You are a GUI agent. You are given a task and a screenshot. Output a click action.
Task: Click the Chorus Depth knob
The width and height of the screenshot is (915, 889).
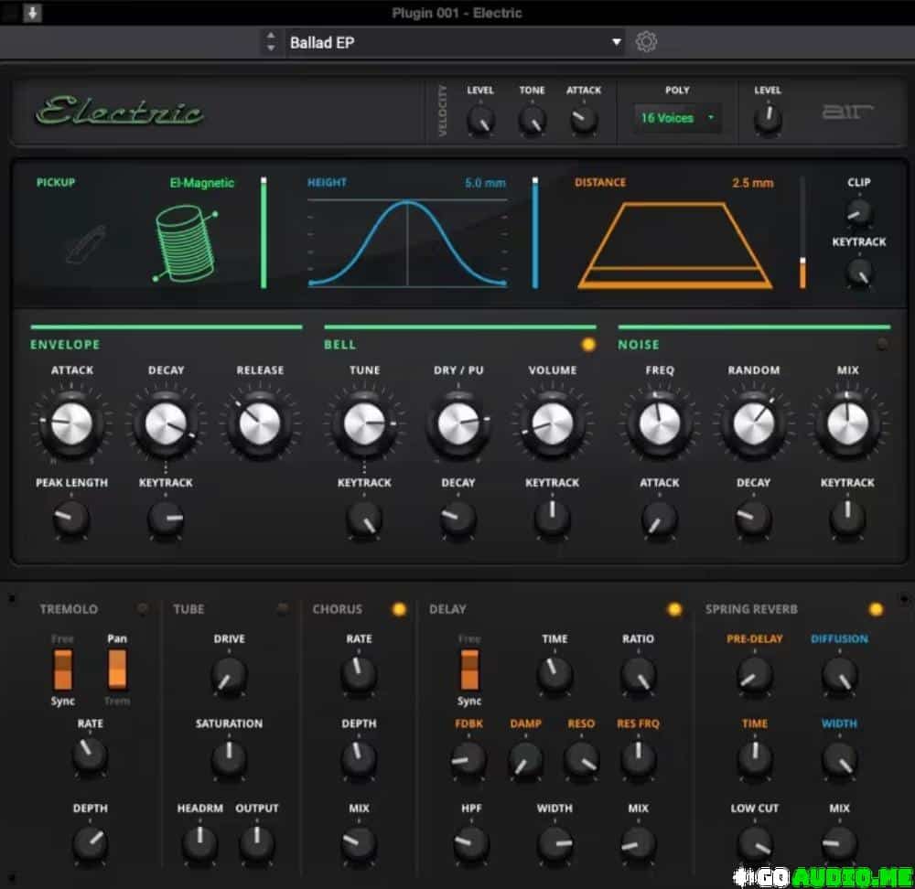tap(359, 758)
